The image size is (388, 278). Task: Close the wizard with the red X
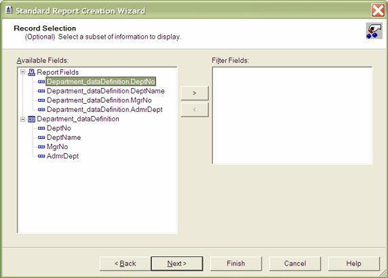[378, 11]
